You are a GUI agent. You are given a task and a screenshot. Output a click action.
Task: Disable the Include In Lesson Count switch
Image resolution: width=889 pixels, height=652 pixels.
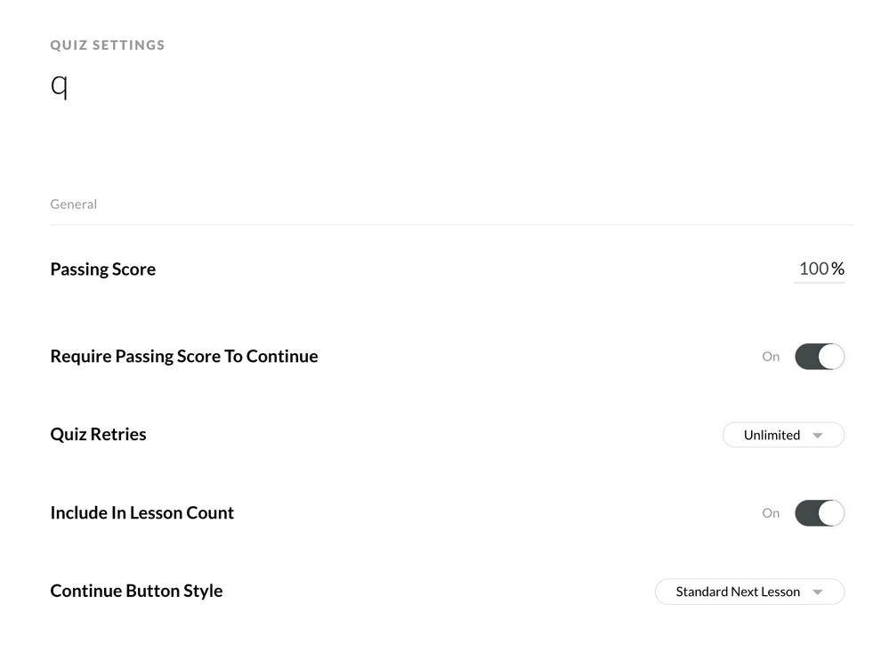[819, 513]
